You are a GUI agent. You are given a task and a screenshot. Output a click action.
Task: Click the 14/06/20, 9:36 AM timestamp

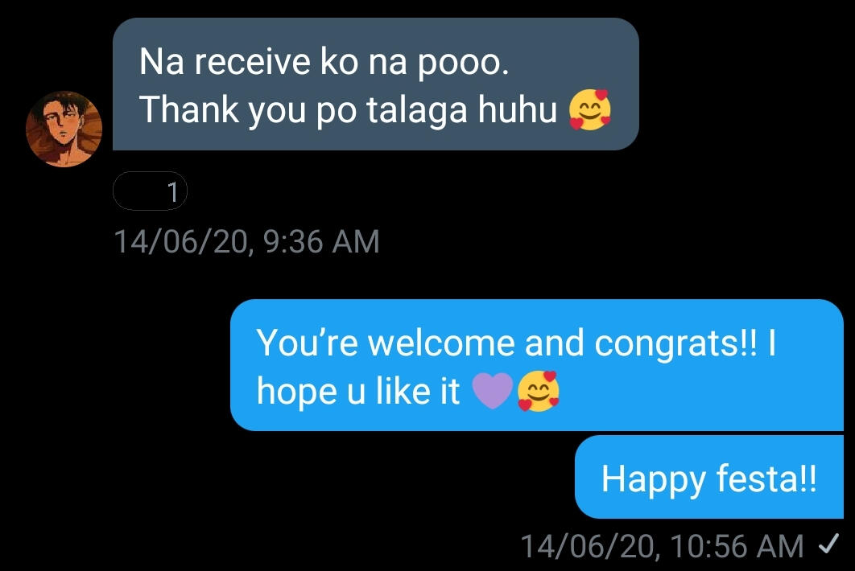point(247,241)
